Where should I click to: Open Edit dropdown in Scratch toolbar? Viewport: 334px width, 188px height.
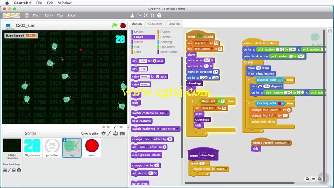pos(48,15)
